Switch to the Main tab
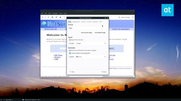Screen dimensions: 181x101 pyautogui.click(x=70, y=22)
